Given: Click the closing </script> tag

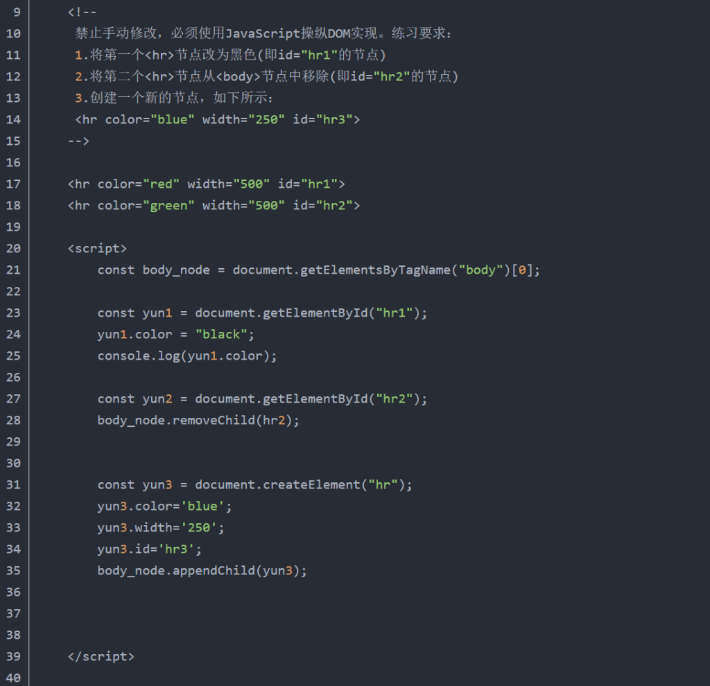Looking at the screenshot, I should (x=101, y=656).
